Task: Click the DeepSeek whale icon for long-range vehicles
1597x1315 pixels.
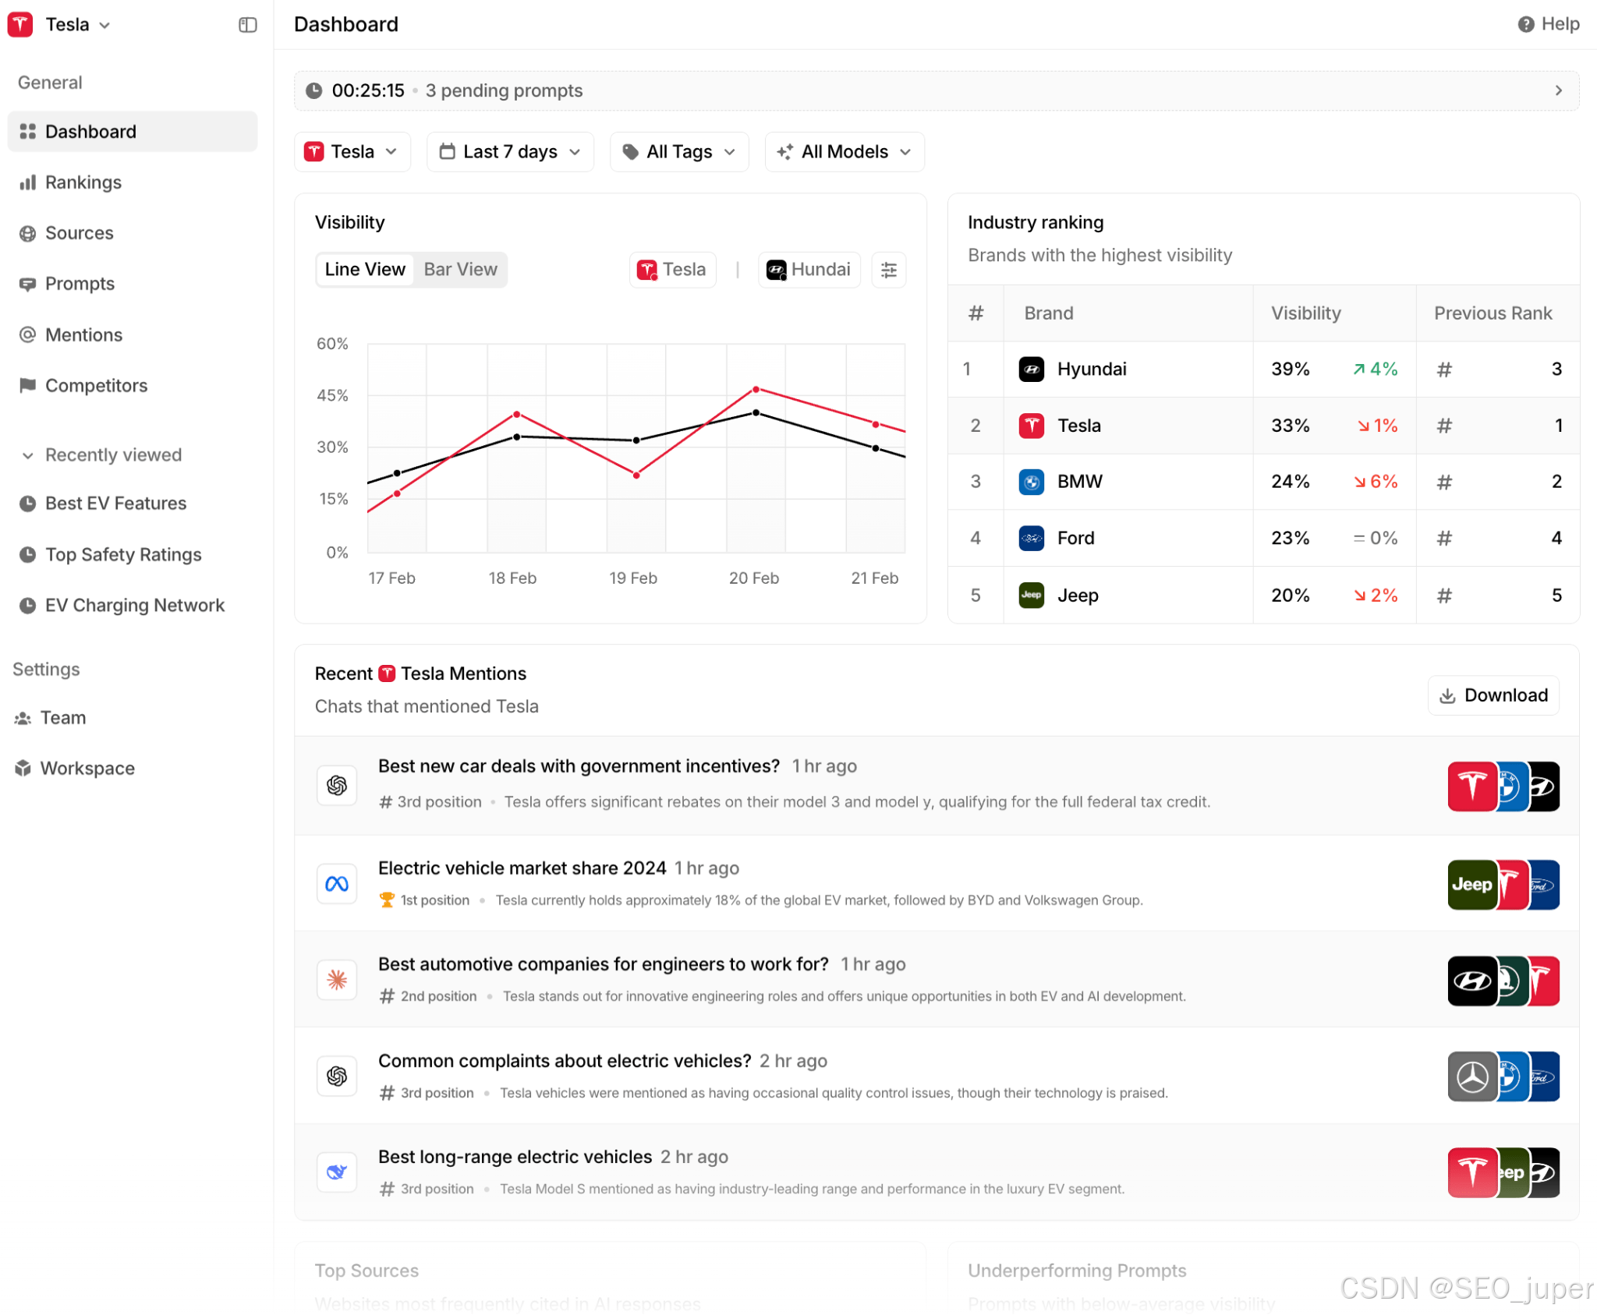Action: (337, 1172)
